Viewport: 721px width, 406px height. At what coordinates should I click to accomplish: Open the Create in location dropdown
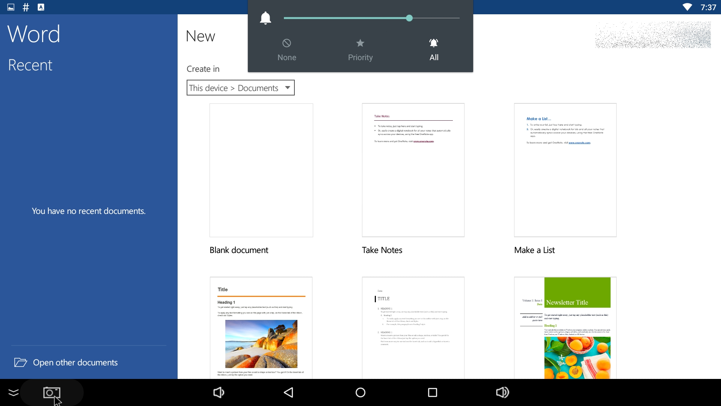click(240, 88)
